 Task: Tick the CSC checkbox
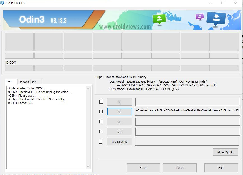point(101,132)
